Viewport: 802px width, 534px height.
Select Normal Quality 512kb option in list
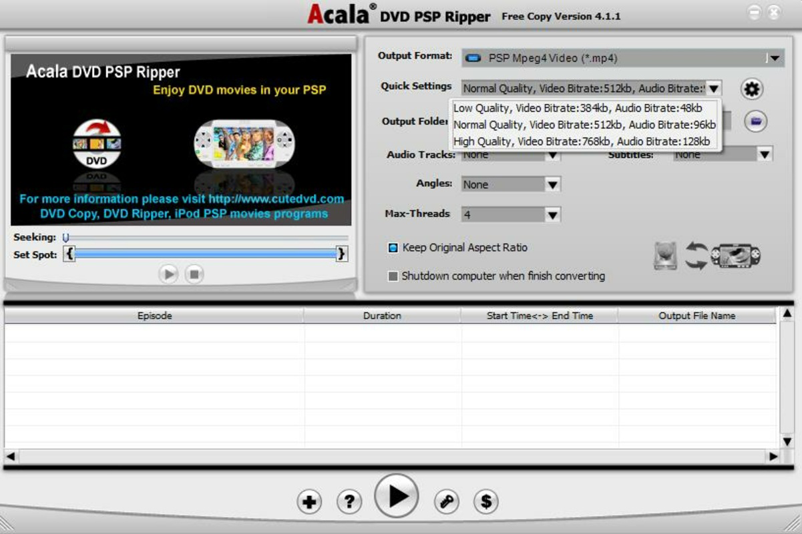pyautogui.click(x=586, y=125)
